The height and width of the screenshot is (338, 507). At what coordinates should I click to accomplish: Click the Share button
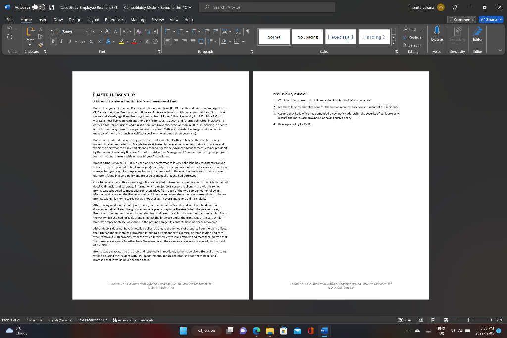click(490, 18)
